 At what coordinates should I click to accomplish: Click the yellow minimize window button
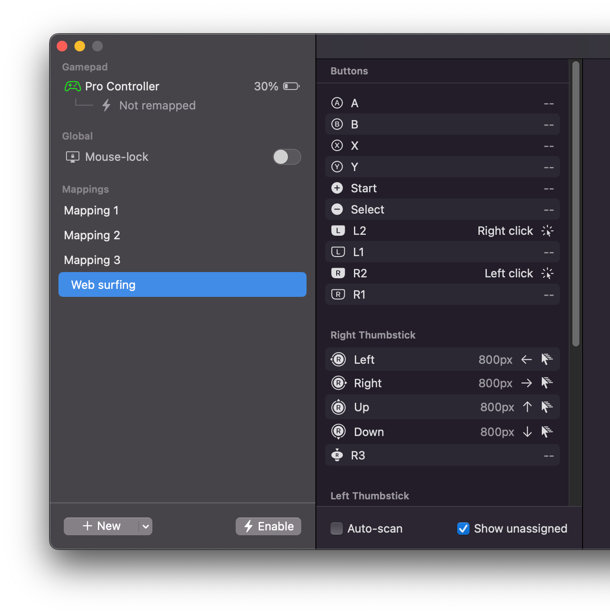pyautogui.click(x=80, y=46)
